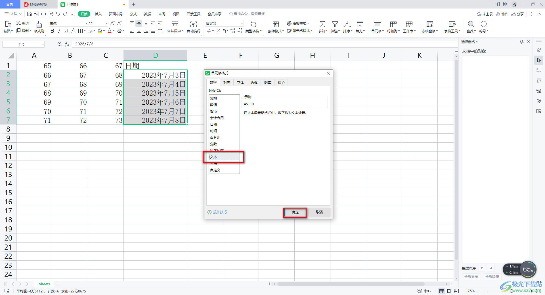Viewport: 545px width, 295px height.
Task: Switch to the 对齐 tab in the dialog
Action: tap(227, 83)
